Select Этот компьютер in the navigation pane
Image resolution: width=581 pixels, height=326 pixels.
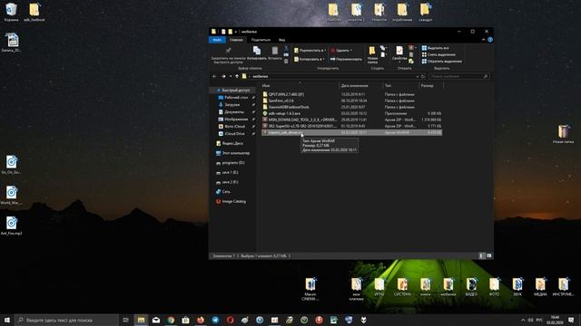(x=235, y=153)
